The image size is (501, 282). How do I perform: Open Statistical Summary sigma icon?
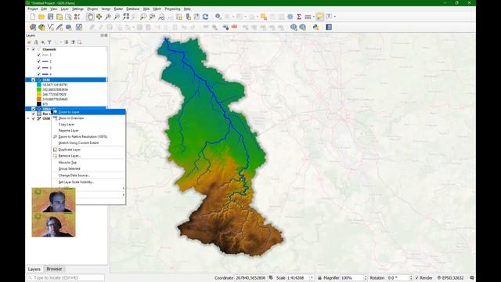(x=299, y=16)
